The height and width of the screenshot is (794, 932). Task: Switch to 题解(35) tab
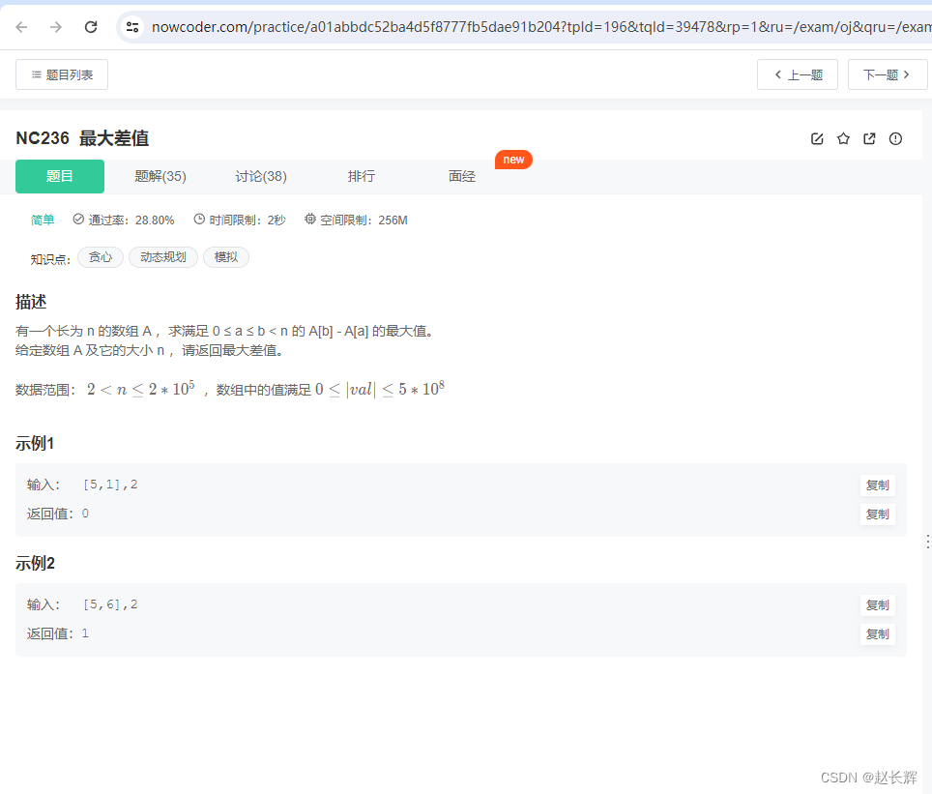click(x=160, y=176)
